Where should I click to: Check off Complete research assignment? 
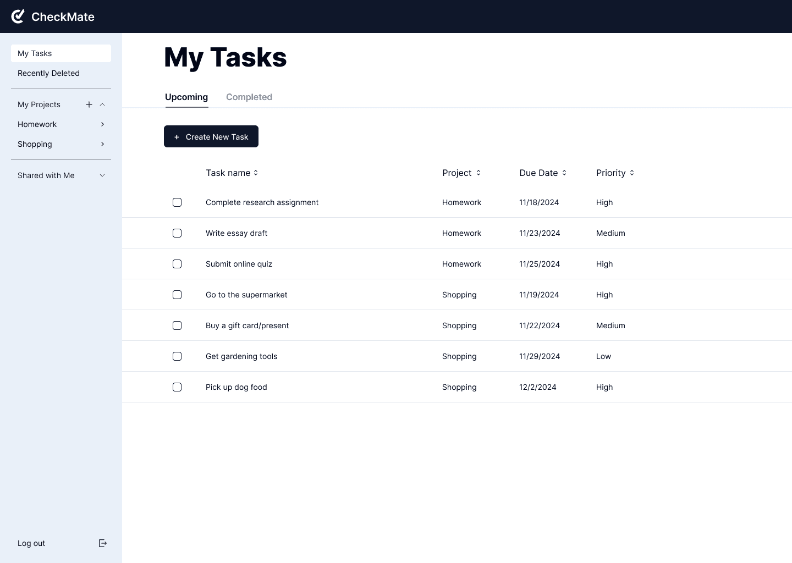(177, 202)
